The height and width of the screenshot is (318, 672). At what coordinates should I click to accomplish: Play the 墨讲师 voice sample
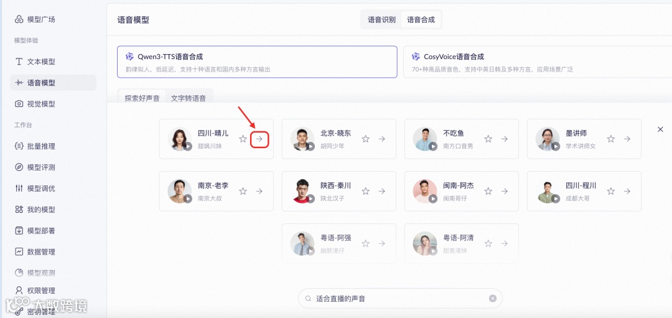tap(556, 147)
